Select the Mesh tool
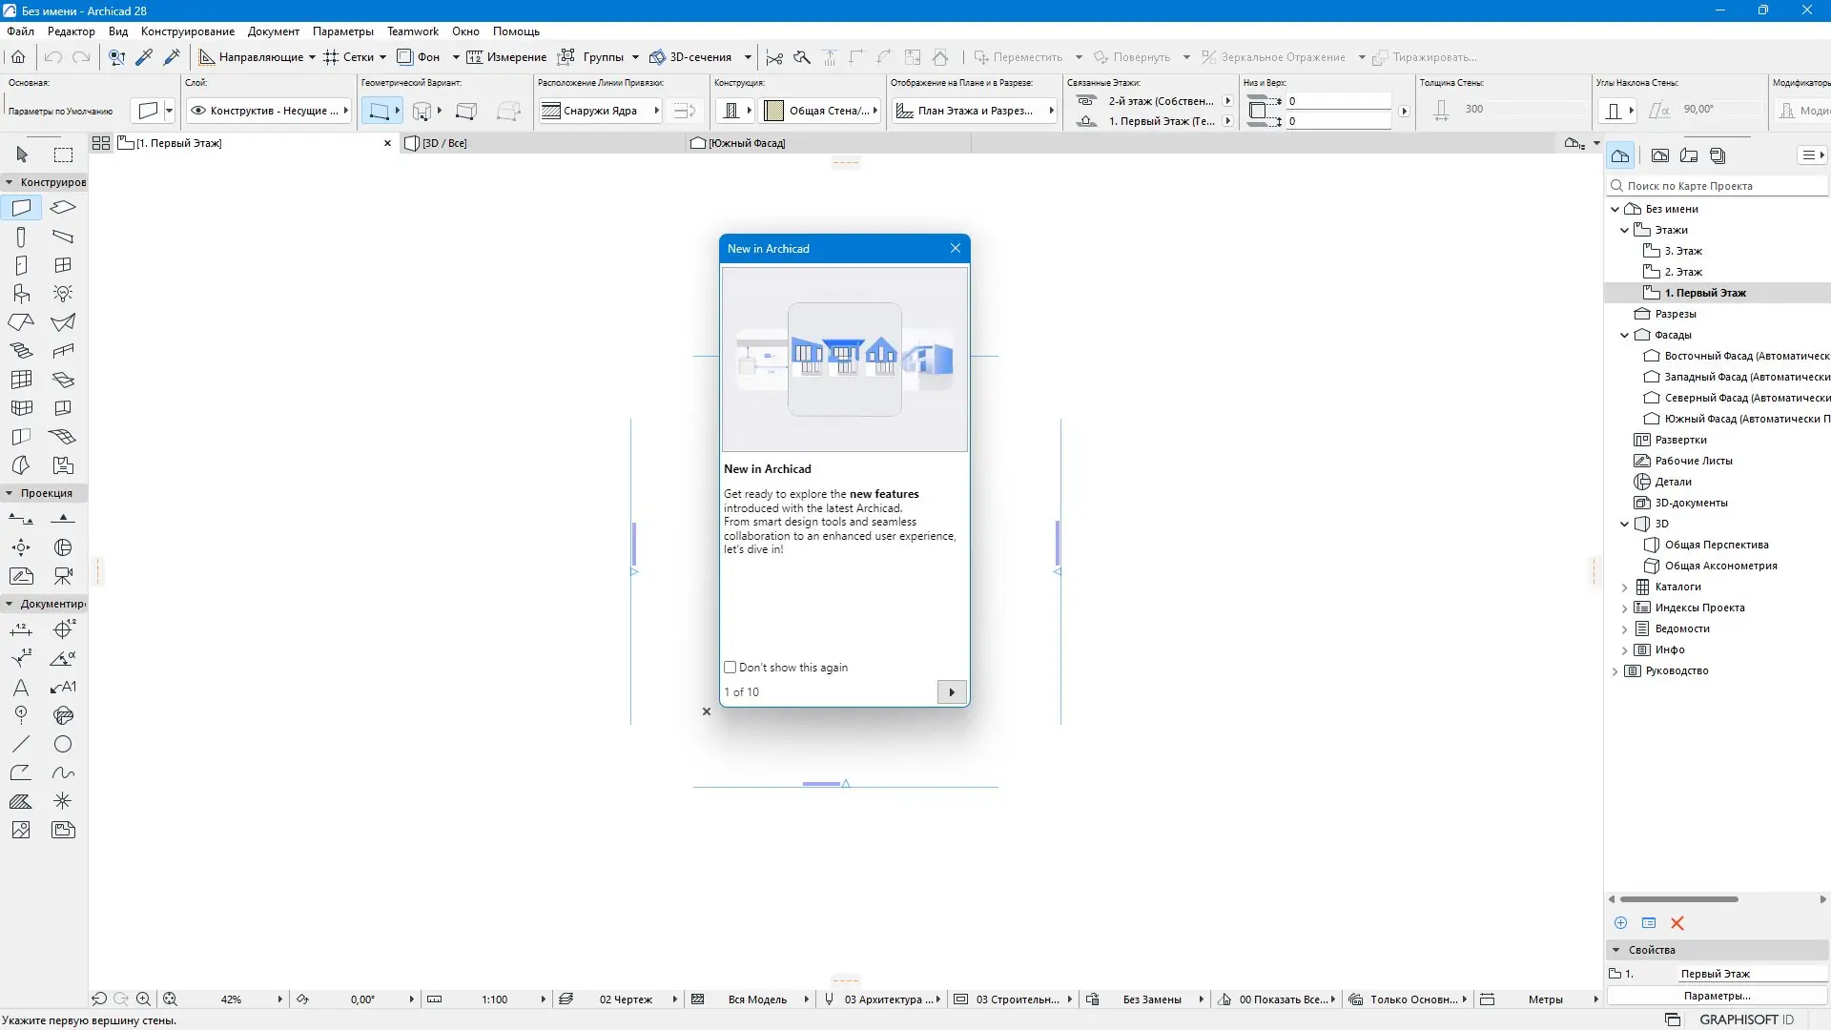This screenshot has height=1030, width=1831. pyautogui.click(x=63, y=437)
